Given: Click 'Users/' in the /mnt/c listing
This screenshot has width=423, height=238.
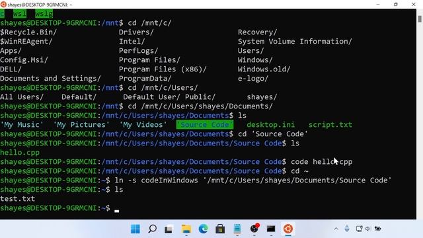Looking at the screenshot, I should coord(250,51).
